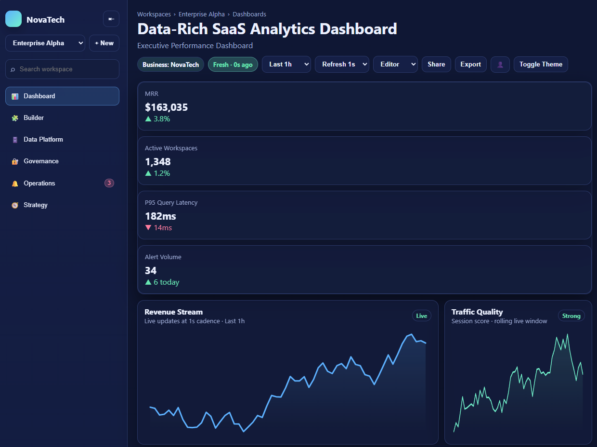597x447 pixels.
Task: Change the time range from Last 1h
Action: click(286, 64)
